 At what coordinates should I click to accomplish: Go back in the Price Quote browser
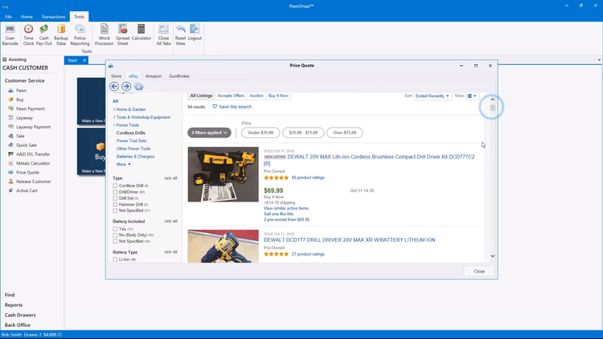click(114, 87)
